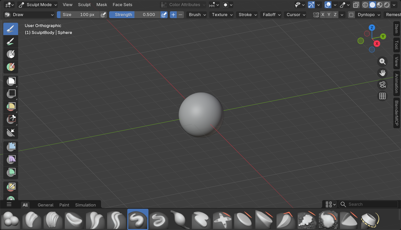Open the symmetry options dropdown arrow

click(x=342, y=15)
